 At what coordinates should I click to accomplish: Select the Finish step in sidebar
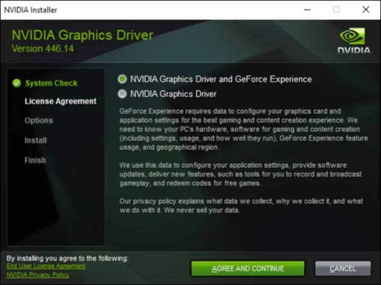35,160
